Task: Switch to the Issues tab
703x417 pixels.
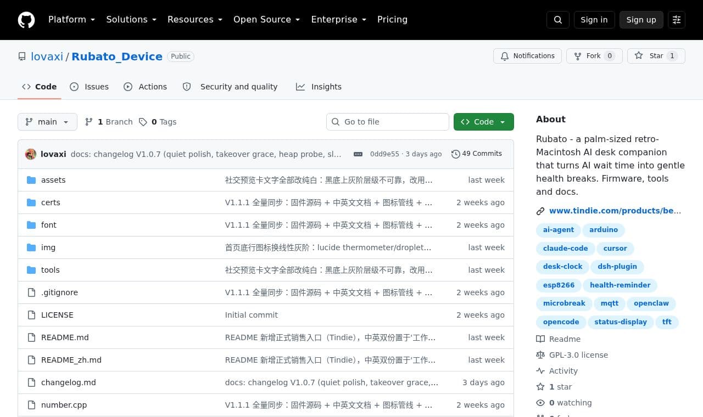Action: click(90, 87)
